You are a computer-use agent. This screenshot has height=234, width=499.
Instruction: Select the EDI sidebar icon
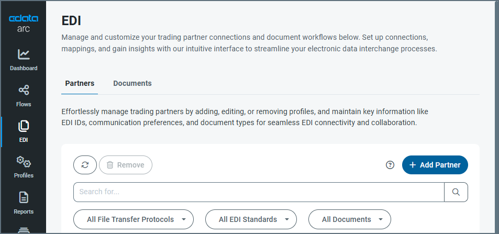[24, 126]
